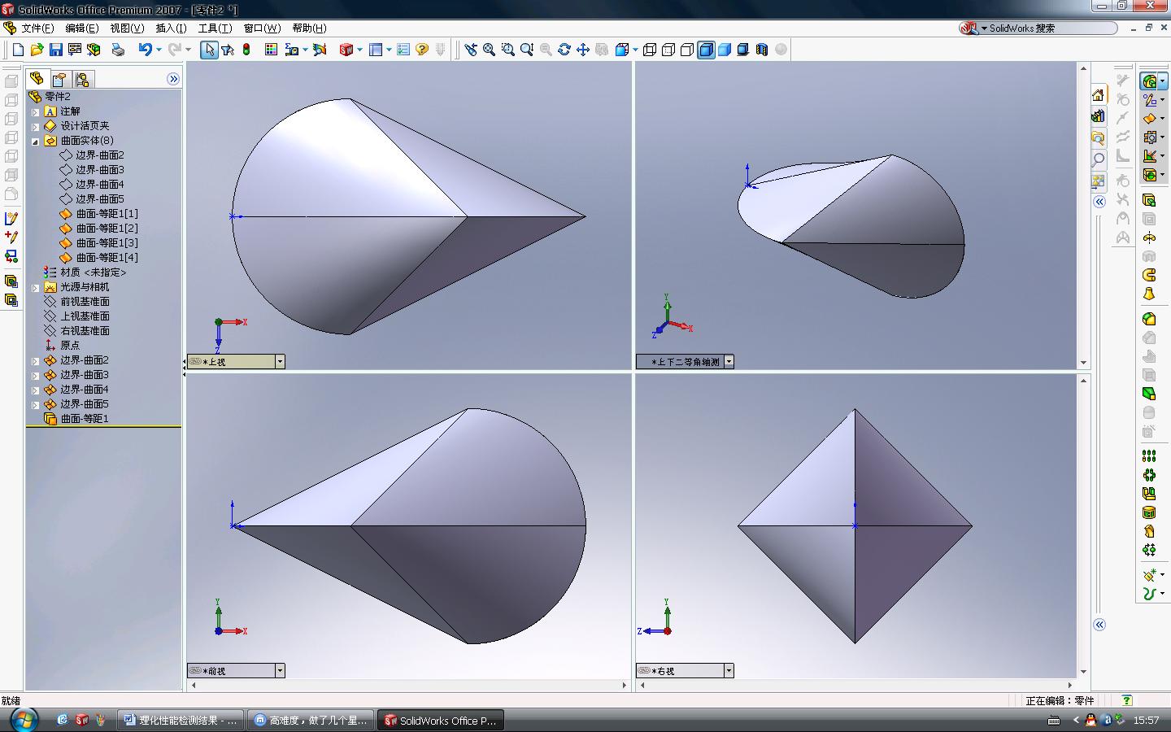Expand the 边界-曲面5 feature node
The image size is (1171, 732).
[36, 405]
